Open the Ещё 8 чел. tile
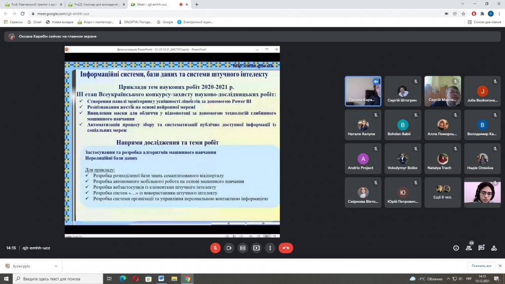This screenshot has width=505, height=284. pos(442,192)
